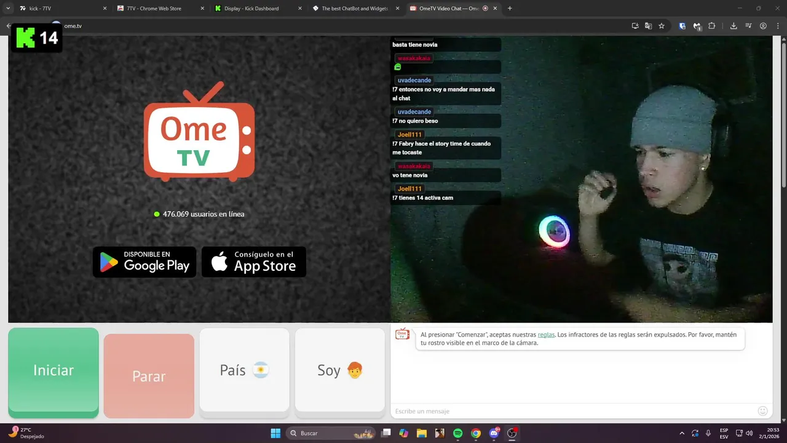Click the '476.069 usuarios en línea' text
The image size is (787, 443).
204,214
